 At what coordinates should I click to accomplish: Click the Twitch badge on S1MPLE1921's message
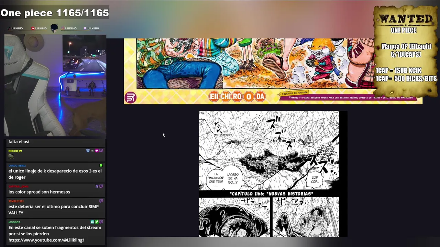tap(101, 201)
